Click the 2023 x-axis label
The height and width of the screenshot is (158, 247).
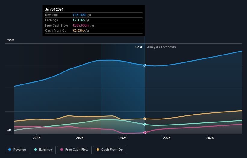click(x=80, y=138)
